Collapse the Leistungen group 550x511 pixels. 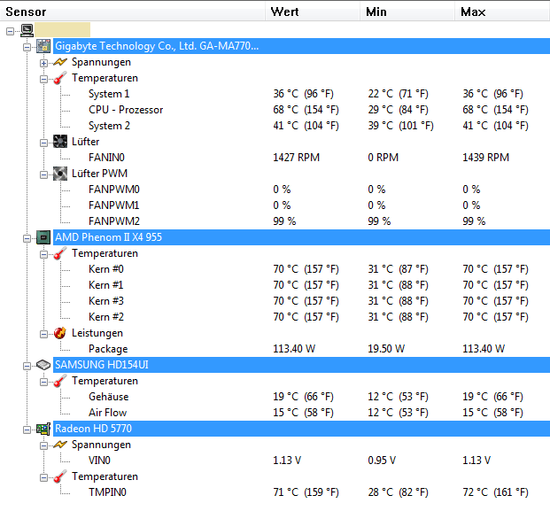43,334
